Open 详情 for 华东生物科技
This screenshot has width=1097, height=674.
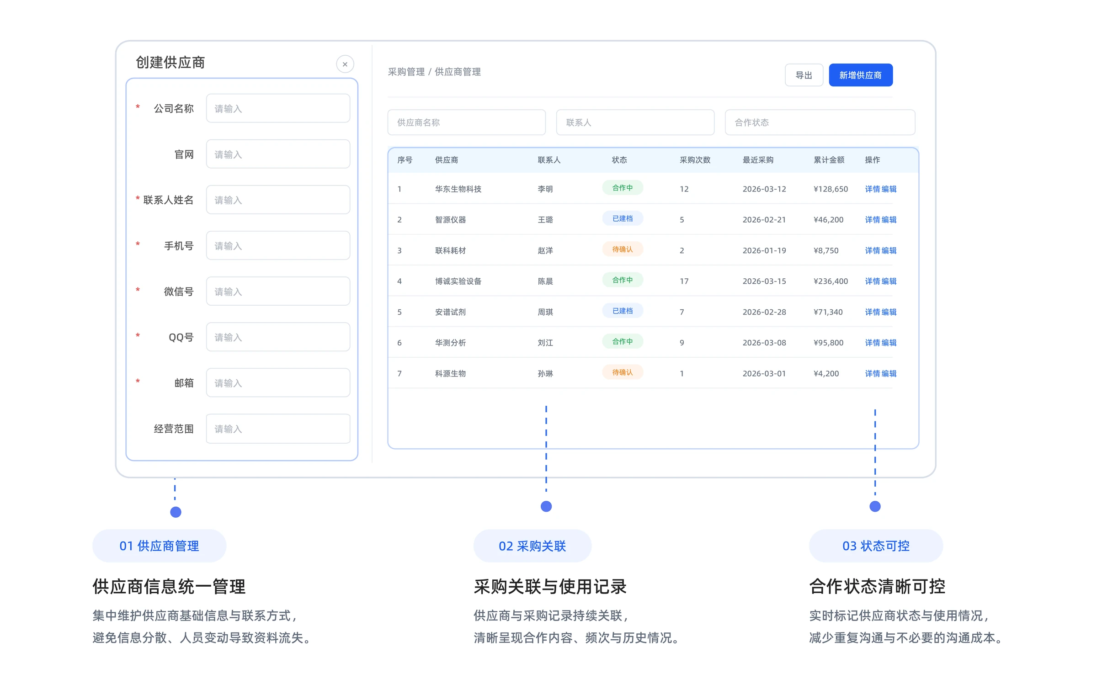click(x=873, y=189)
